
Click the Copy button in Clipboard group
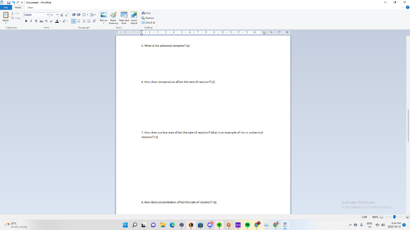click(16, 18)
